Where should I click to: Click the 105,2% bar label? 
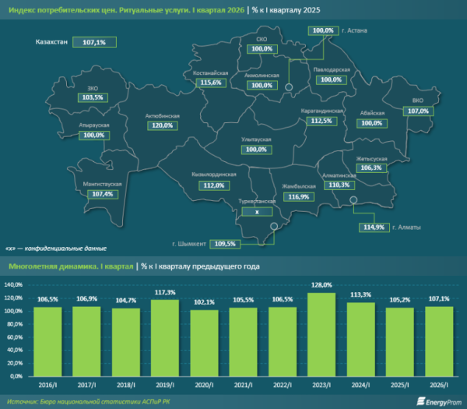[x=400, y=300]
